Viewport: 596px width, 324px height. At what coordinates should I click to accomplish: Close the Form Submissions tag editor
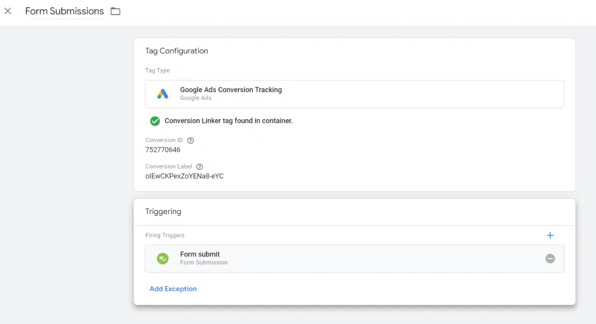click(x=8, y=11)
